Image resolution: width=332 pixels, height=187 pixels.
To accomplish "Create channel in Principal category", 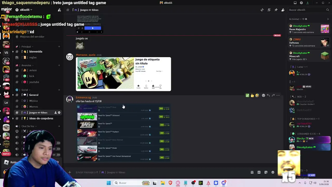I will coord(59,46).
